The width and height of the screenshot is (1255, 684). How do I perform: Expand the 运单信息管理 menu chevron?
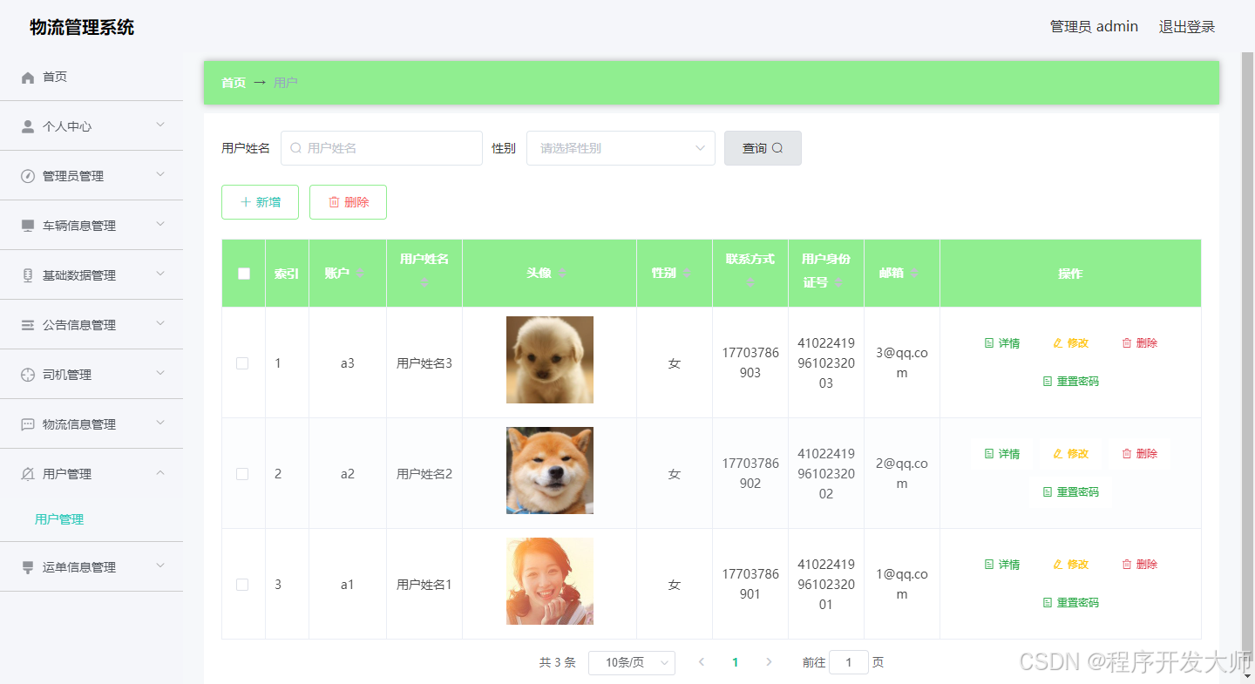click(x=160, y=566)
